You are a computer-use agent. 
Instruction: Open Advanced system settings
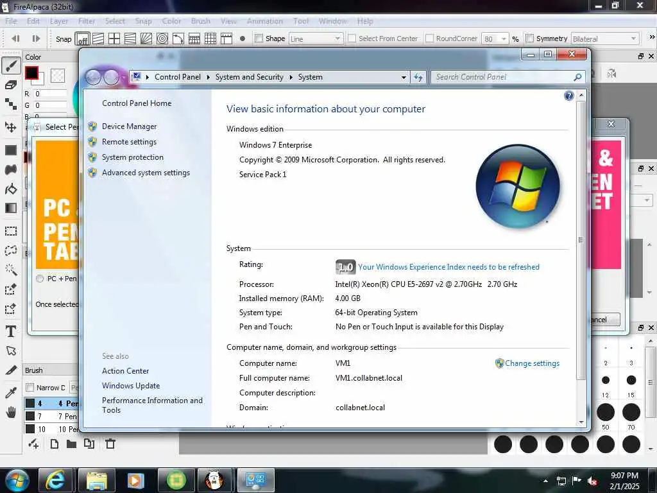coord(146,172)
